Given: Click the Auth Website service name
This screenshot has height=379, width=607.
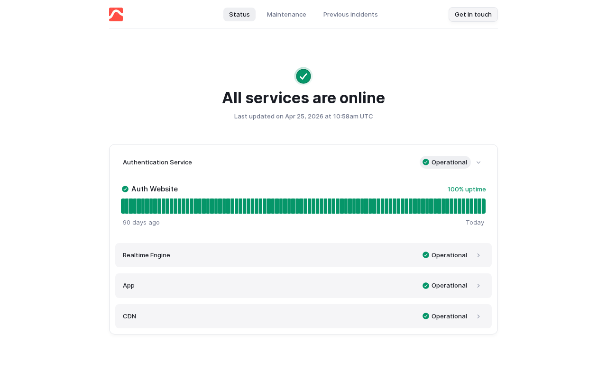Looking at the screenshot, I should [x=155, y=189].
